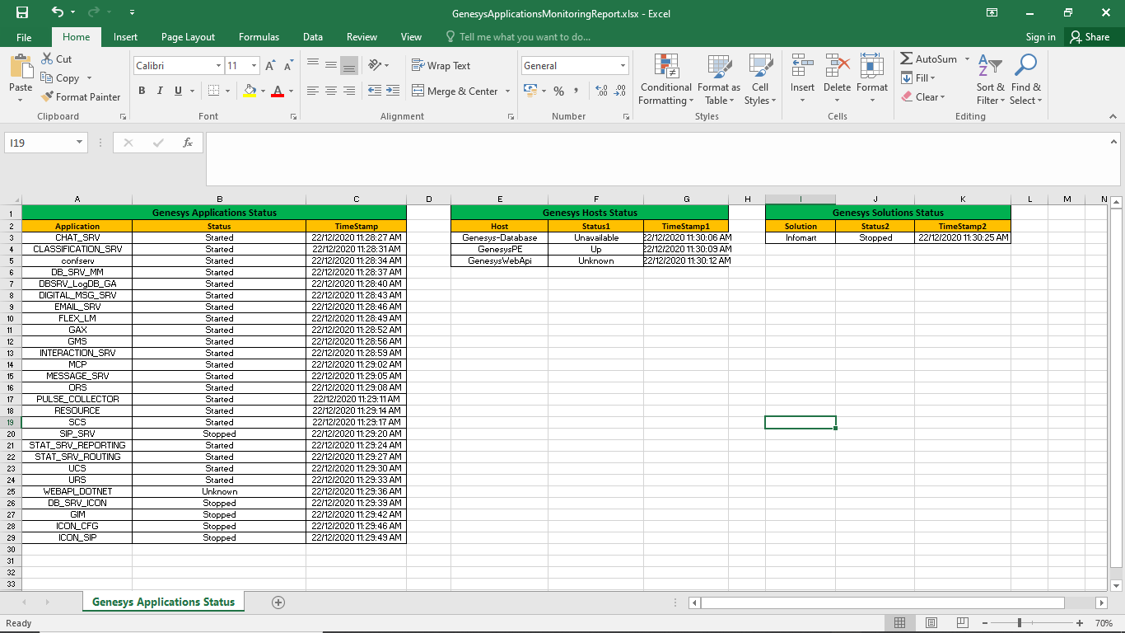Switch to the Formulas tab
Screen dimensions: 1125x633
(259, 37)
